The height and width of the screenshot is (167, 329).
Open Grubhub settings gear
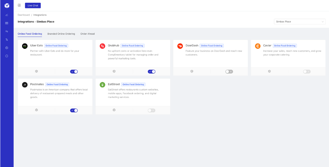(114, 71)
